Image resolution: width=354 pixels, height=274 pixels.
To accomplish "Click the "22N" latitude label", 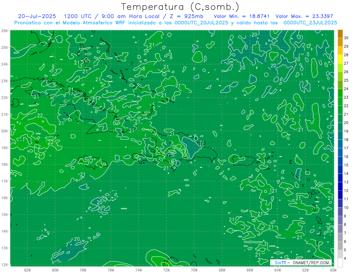I will [4, 98].
